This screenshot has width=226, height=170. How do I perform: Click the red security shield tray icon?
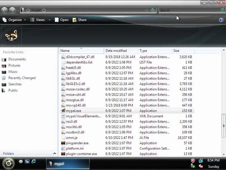click(x=193, y=161)
